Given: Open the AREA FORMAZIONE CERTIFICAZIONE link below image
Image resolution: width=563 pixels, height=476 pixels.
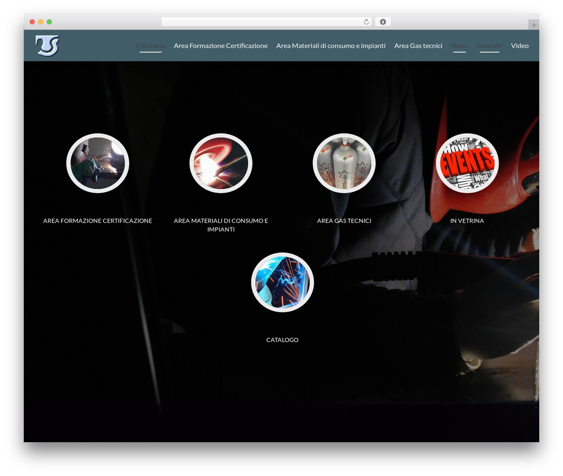Looking at the screenshot, I should click(98, 221).
